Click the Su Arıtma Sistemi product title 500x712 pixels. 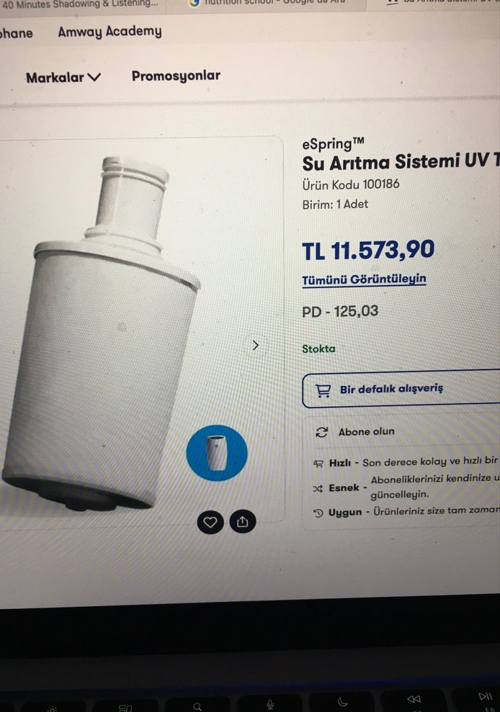click(x=401, y=162)
